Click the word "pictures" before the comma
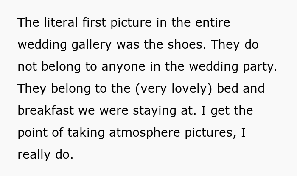Viewport: 297px width, 176px height. (209, 133)
